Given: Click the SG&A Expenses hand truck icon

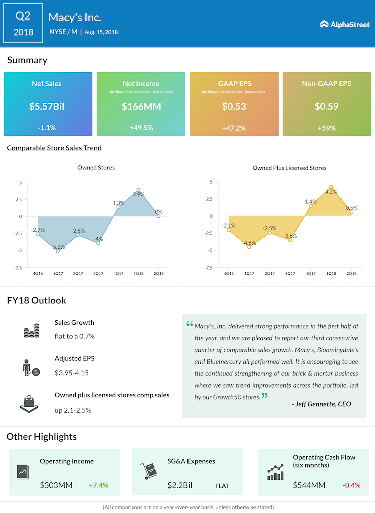Looking at the screenshot, I should [147, 471].
